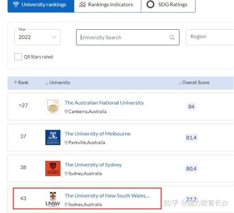The height and width of the screenshot is (213, 234).
Task: Open the Region dropdown filter
Action: click(210, 37)
